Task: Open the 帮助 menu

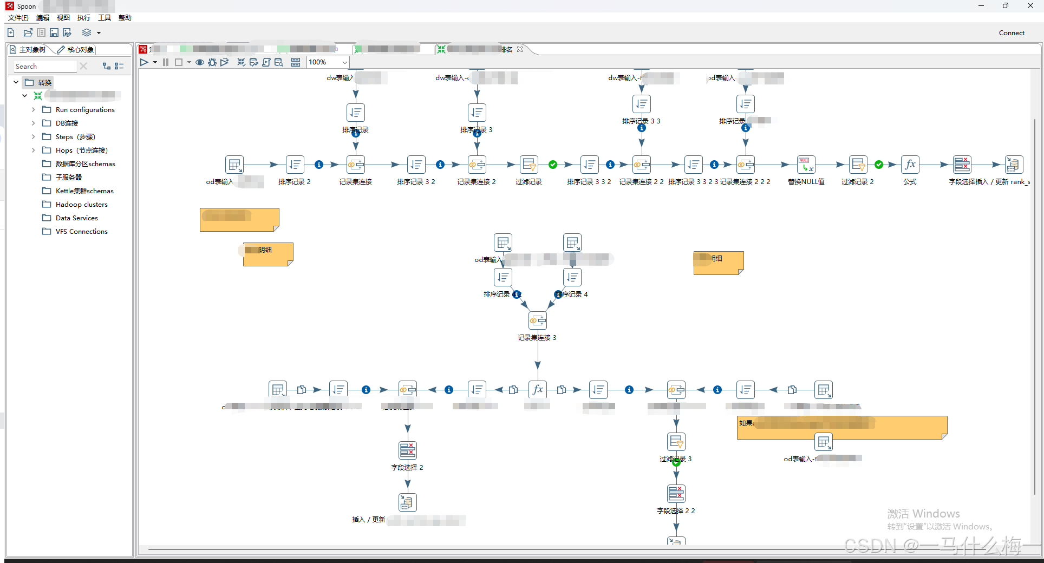Action: pos(125,18)
